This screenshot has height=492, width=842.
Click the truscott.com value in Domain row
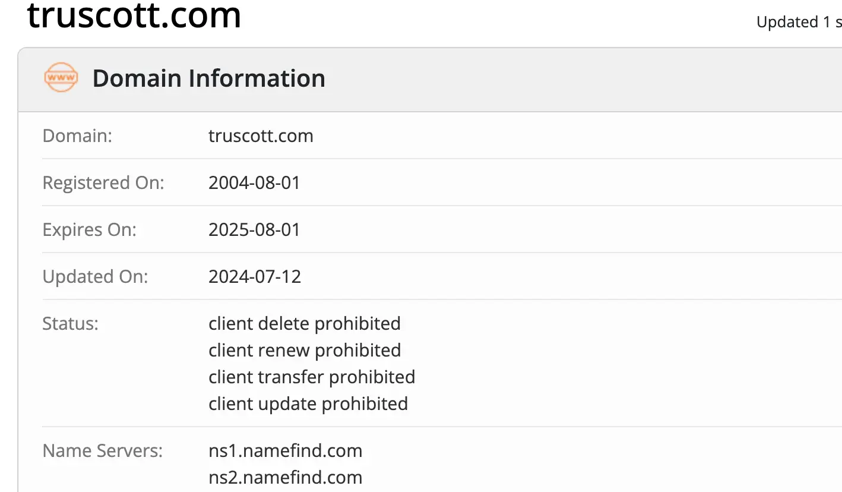[x=261, y=135]
